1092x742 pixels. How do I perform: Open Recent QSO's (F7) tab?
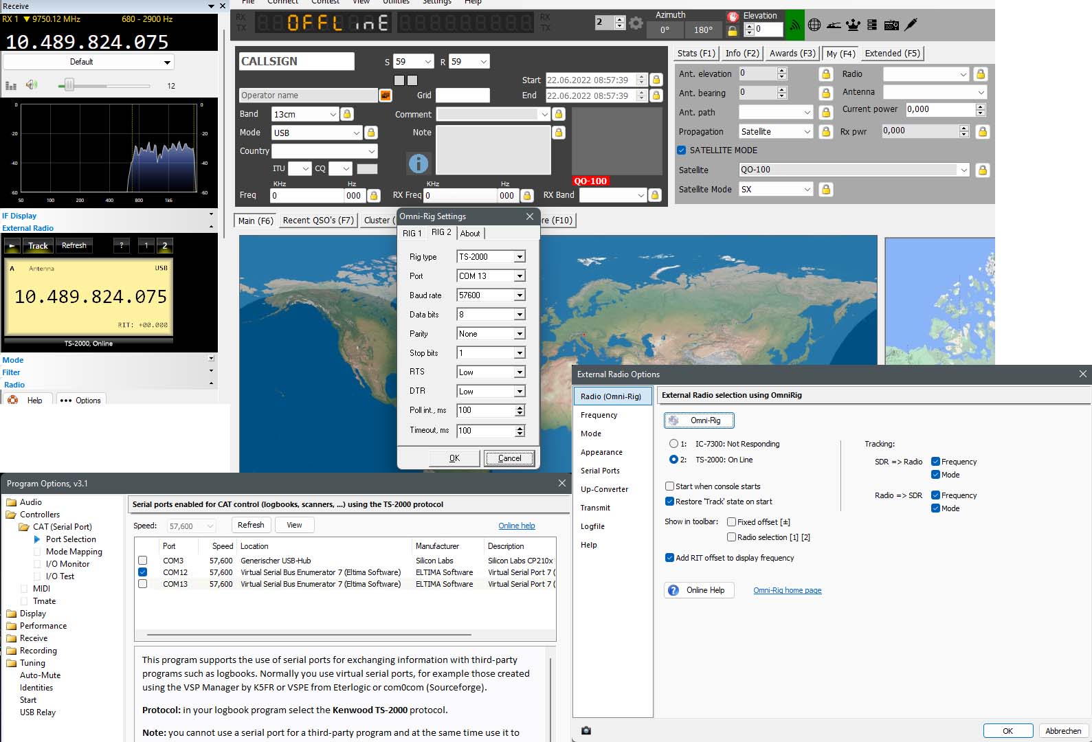pos(318,221)
